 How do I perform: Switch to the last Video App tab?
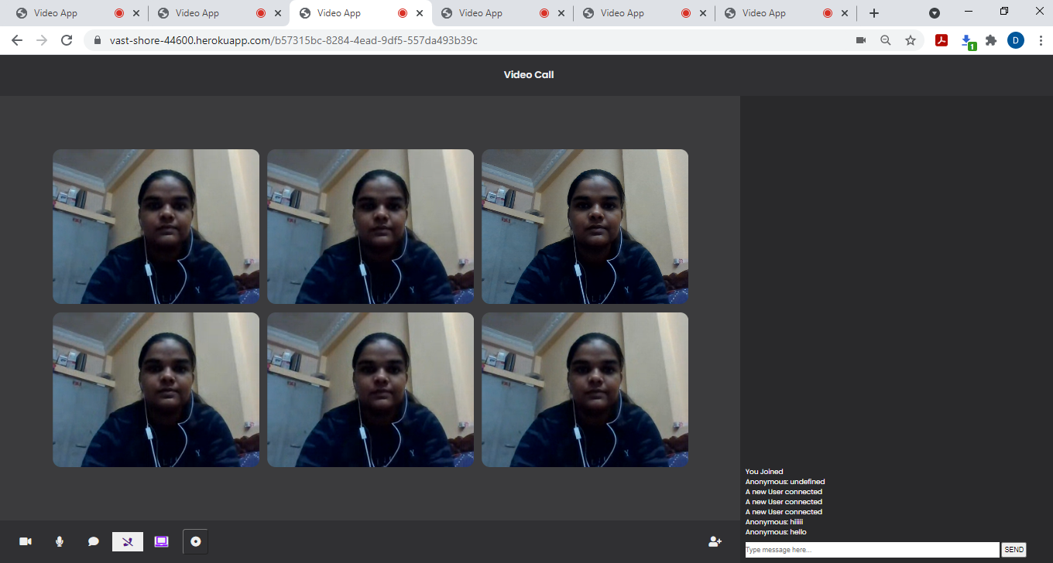coord(763,12)
